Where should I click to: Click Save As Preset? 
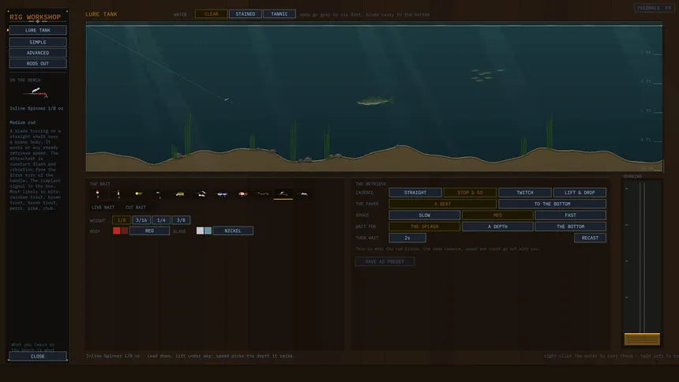[x=385, y=261]
